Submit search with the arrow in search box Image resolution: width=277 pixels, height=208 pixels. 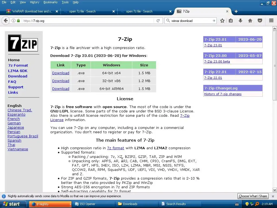(214, 21)
